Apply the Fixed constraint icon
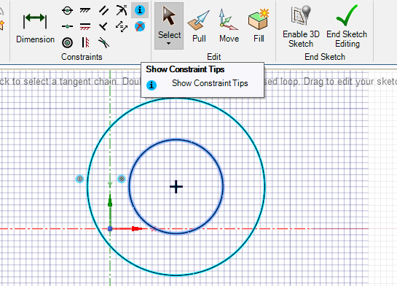The width and height of the screenshot is (397, 286). pos(85,10)
